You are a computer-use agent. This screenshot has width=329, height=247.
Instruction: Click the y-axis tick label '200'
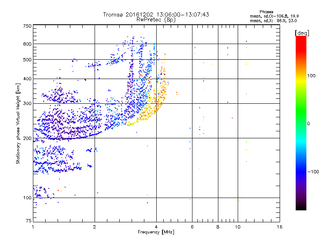click(28, 138)
